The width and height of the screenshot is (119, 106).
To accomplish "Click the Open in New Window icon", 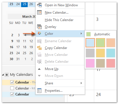I will pos(39,5).
